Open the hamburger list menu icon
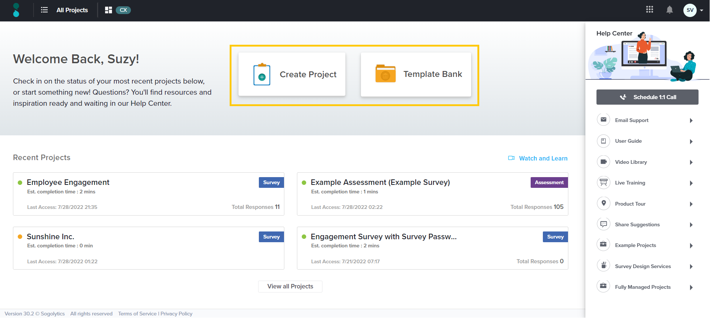Screen dimensions: 710x318 click(44, 10)
